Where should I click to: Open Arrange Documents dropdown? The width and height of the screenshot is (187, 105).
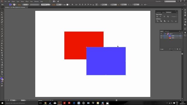(x=54, y=1)
